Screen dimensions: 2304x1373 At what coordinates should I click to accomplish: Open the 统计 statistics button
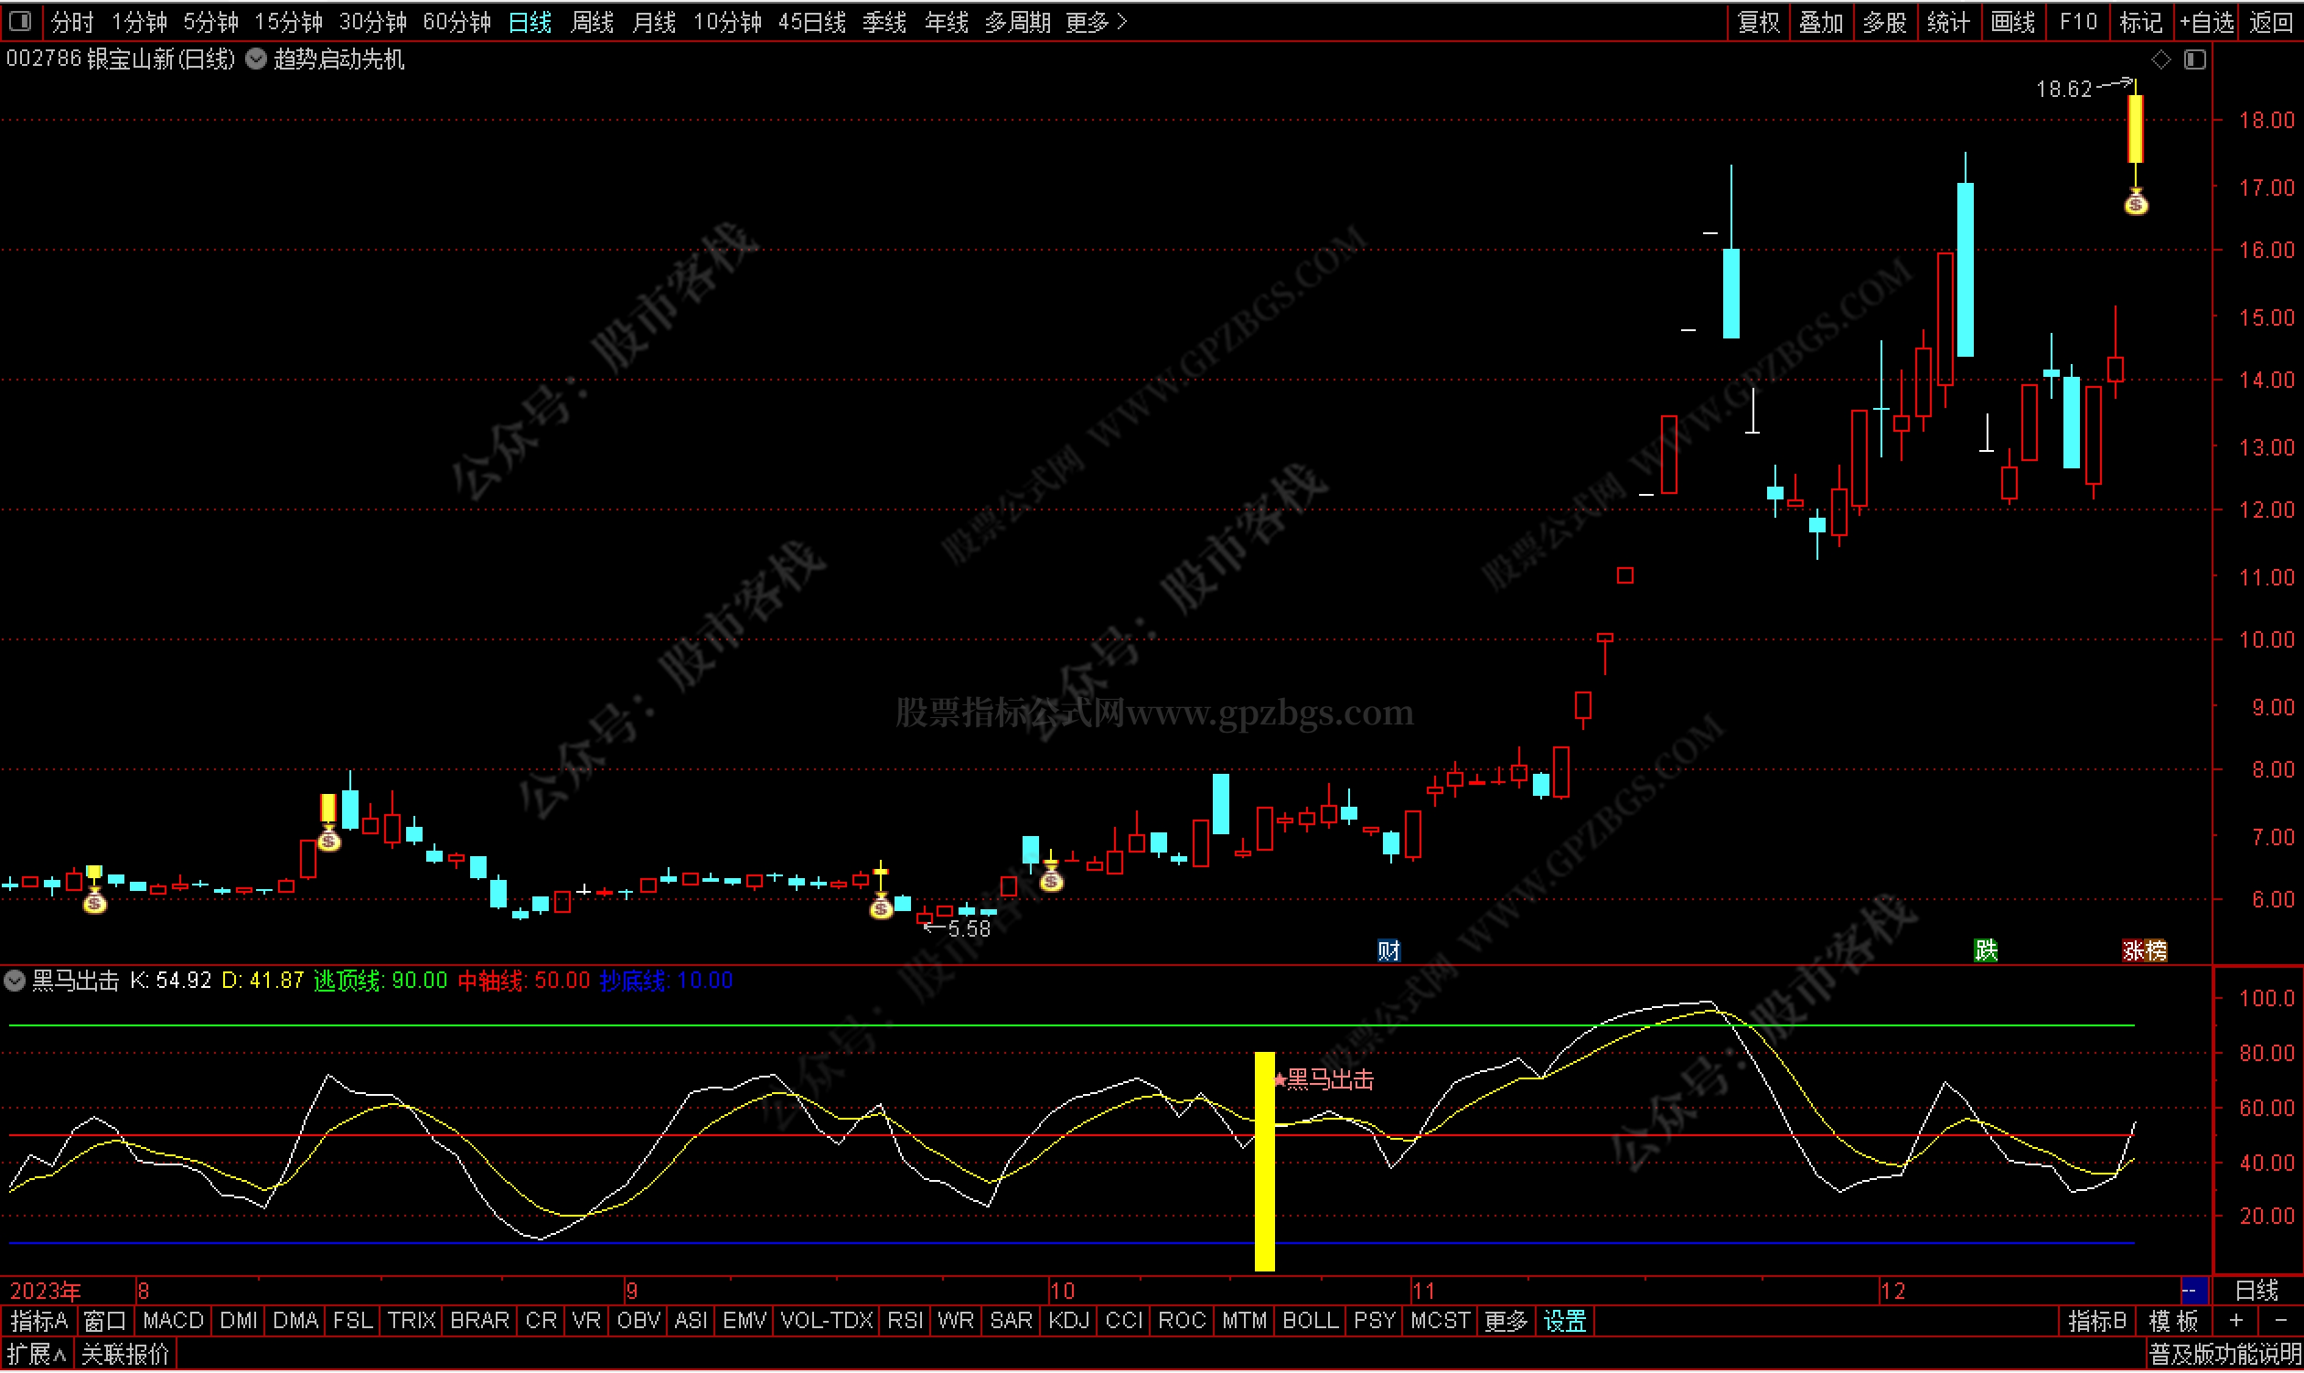pos(1947,21)
